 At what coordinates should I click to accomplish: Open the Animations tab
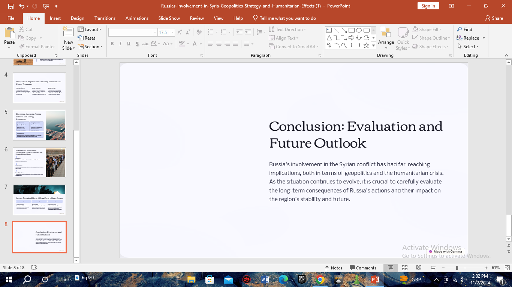point(137,18)
